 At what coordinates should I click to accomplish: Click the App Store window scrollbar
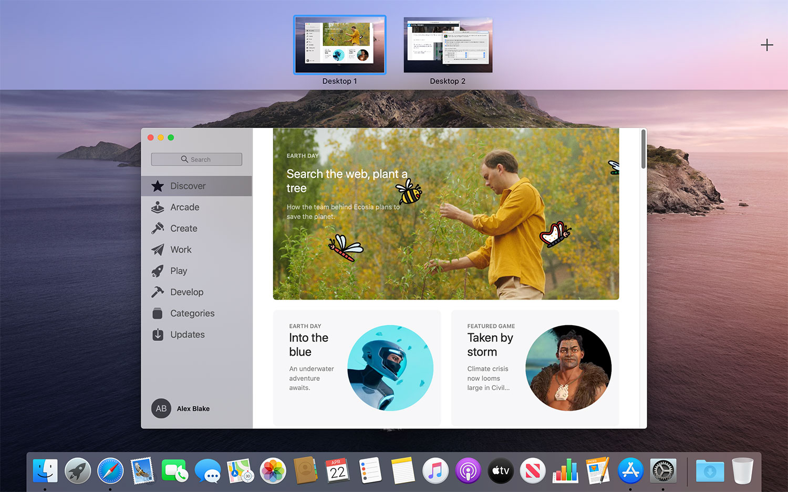click(x=643, y=149)
